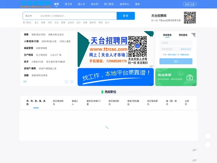Viewport: 217px width, 163px height.
Task: Click the light blue 登录 button
Action: 176,61
